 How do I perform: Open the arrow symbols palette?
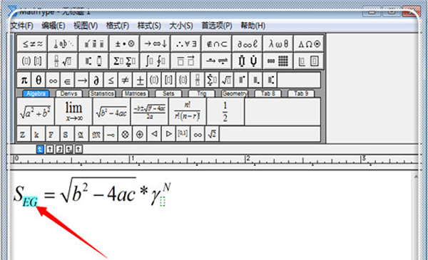click(155, 43)
